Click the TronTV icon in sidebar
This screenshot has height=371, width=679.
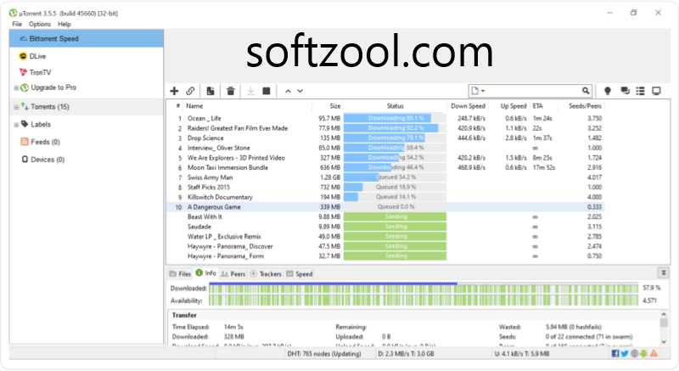coord(23,72)
